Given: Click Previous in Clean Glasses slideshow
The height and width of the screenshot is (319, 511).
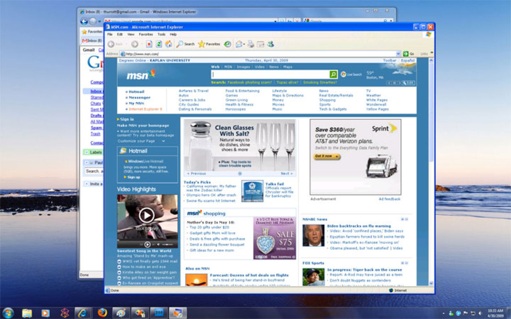Looking at the screenshot, I should pyautogui.click(x=197, y=173).
